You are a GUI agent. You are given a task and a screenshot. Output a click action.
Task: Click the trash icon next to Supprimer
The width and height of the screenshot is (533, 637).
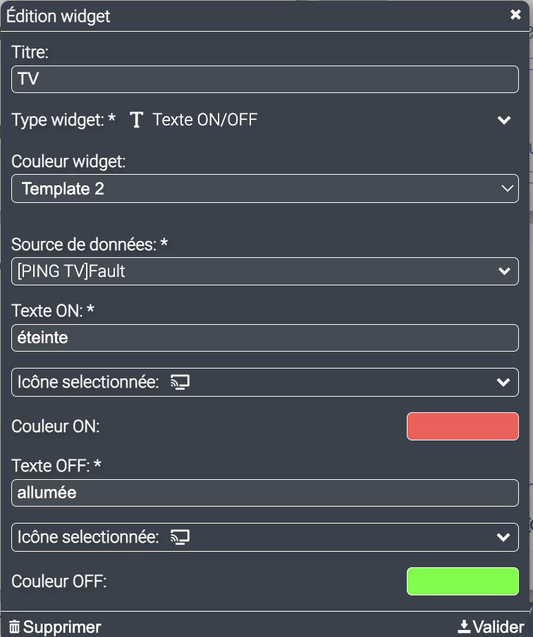click(x=14, y=627)
